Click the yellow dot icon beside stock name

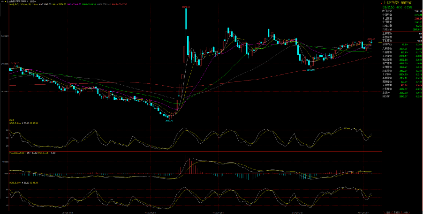pyautogui.click(x=6, y=1)
